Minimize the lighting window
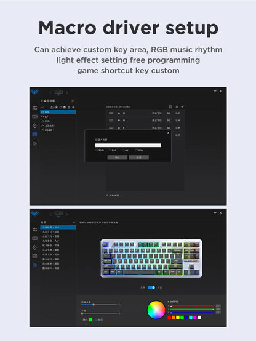Image resolution: width=256 pixels, height=341 pixels. (215, 213)
